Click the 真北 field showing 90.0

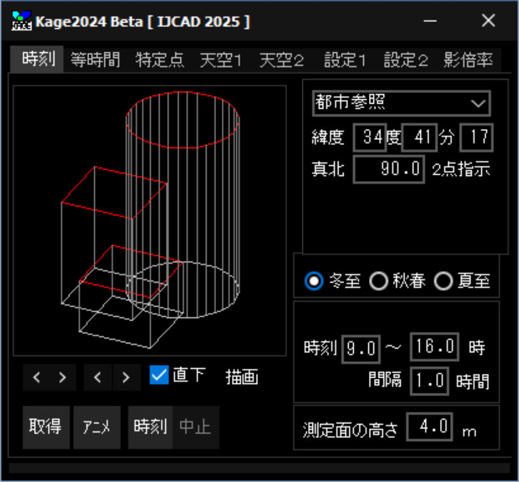click(389, 169)
